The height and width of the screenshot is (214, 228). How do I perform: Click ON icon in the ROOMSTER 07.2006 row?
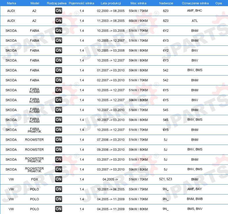point(59,139)
